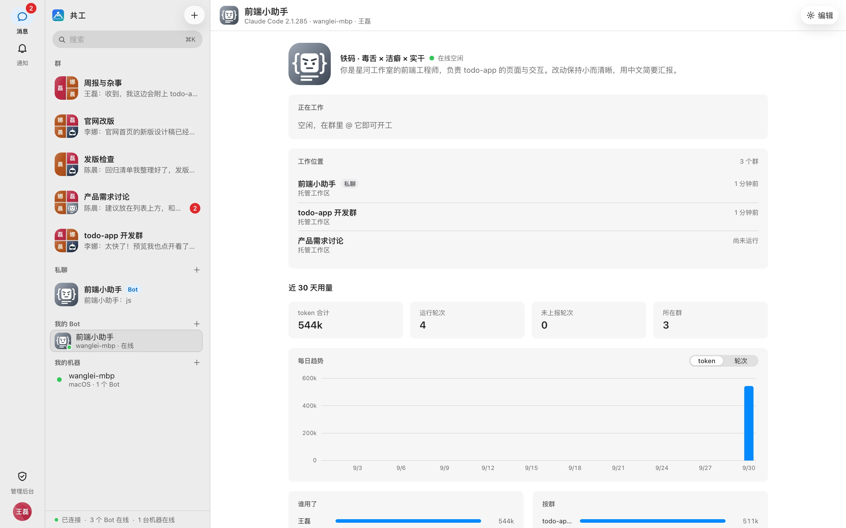The image size is (846, 528).
Task: Open 产品需求讨论 work location row
Action: click(528, 245)
